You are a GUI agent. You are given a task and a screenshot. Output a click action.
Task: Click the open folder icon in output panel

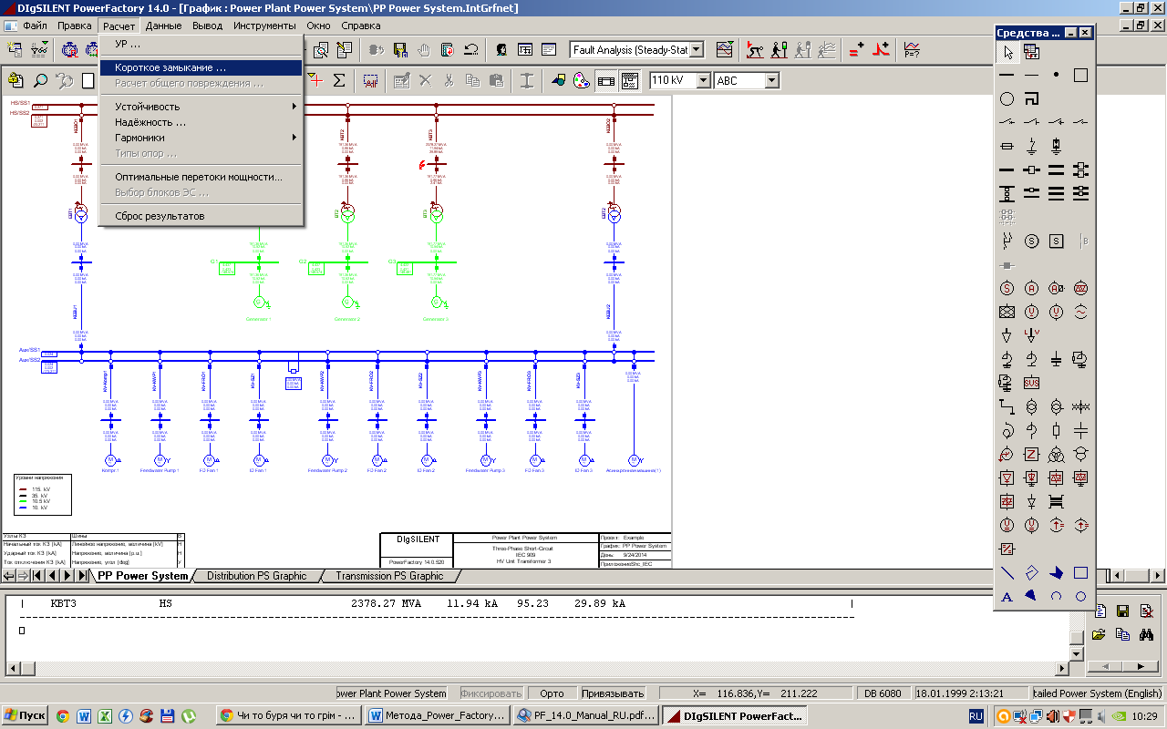coord(1100,634)
